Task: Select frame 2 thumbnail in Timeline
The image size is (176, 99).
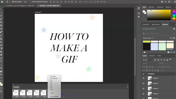Action: click(23, 93)
